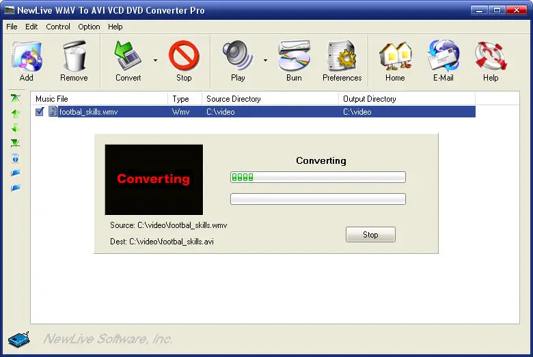Sort by the Type column header
Image resolution: width=533 pixels, height=357 pixels.
pyautogui.click(x=185, y=99)
